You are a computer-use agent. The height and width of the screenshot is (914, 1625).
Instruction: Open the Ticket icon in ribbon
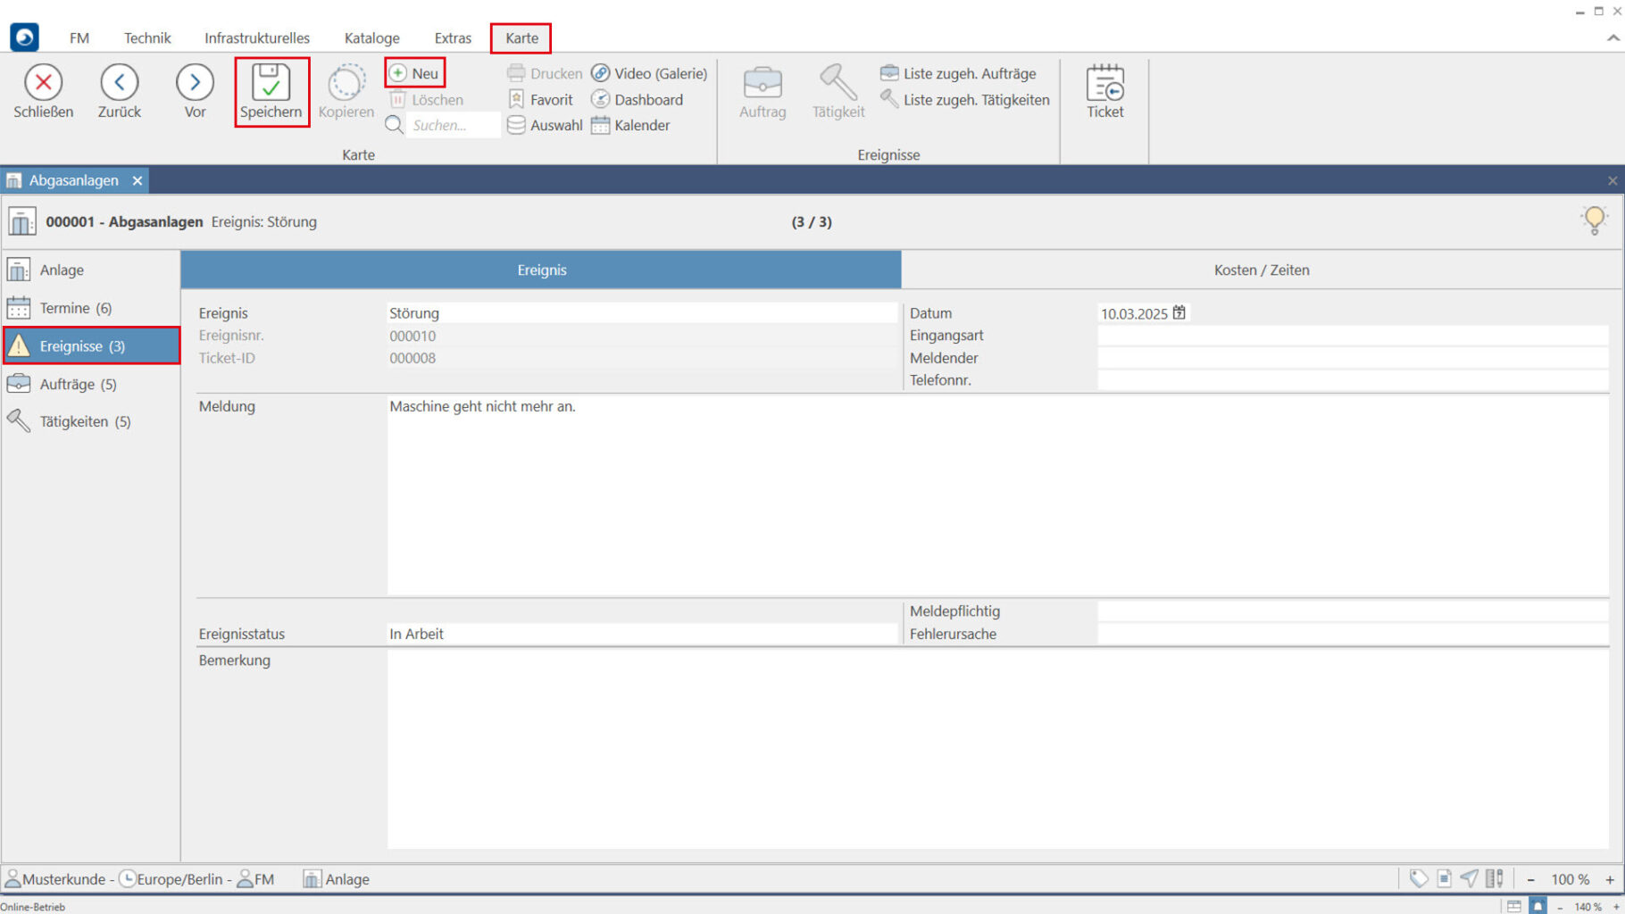tap(1104, 85)
